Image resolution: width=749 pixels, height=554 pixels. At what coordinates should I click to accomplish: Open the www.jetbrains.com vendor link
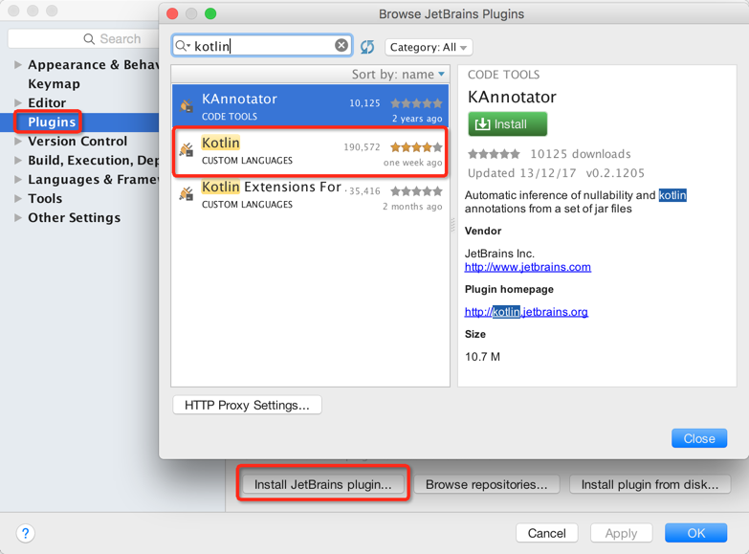pyautogui.click(x=528, y=267)
